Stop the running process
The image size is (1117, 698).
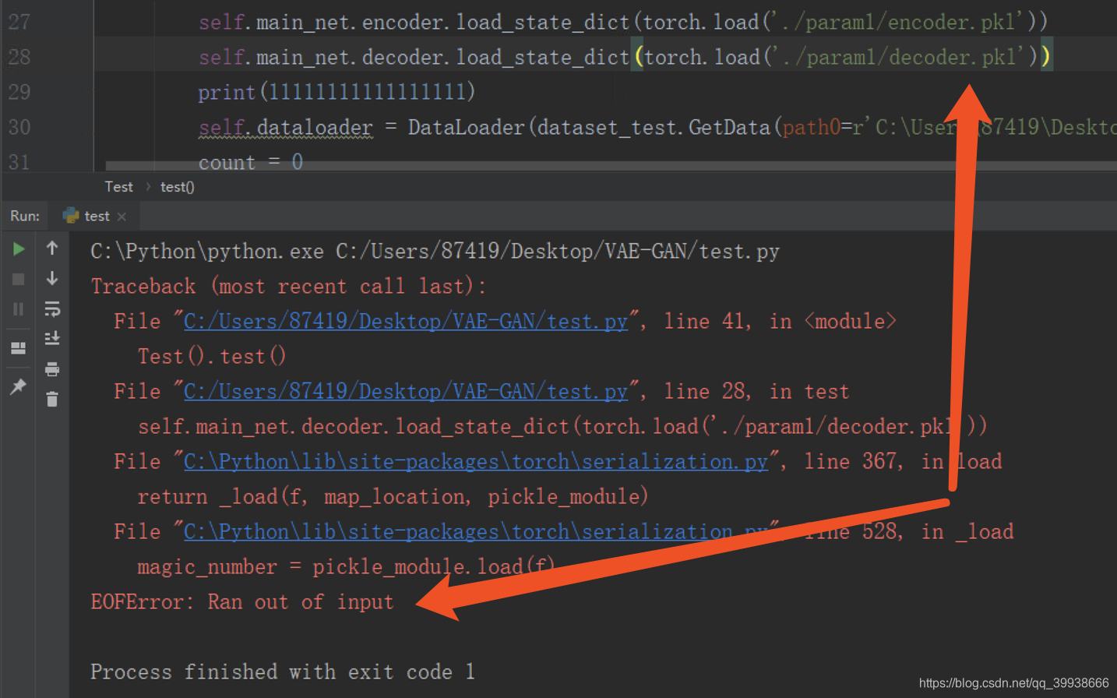[x=19, y=279]
